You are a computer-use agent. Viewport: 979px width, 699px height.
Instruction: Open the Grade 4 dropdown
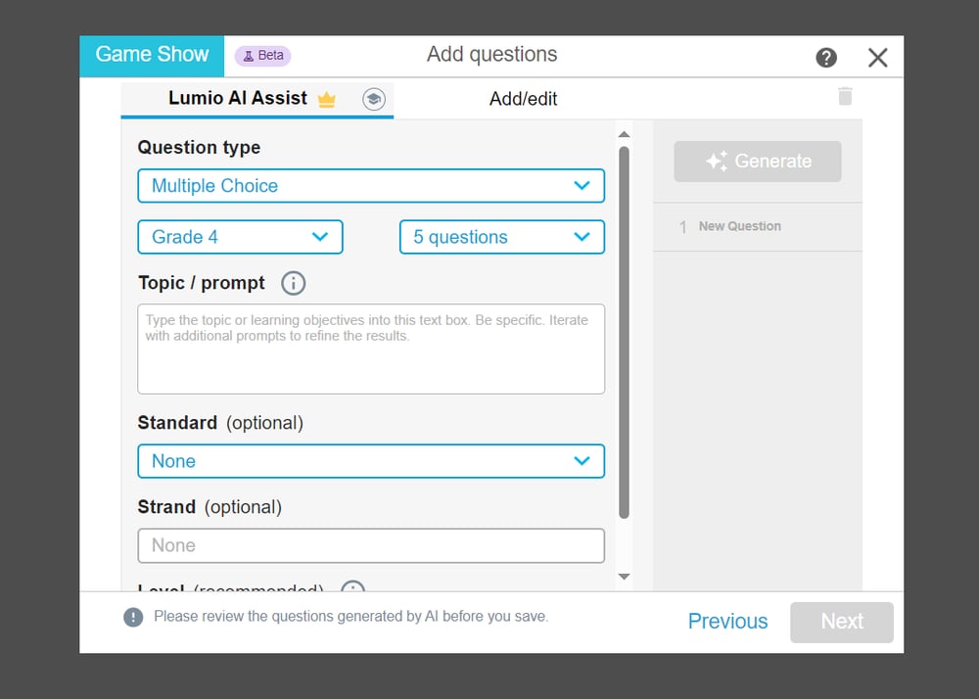click(x=240, y=237)
